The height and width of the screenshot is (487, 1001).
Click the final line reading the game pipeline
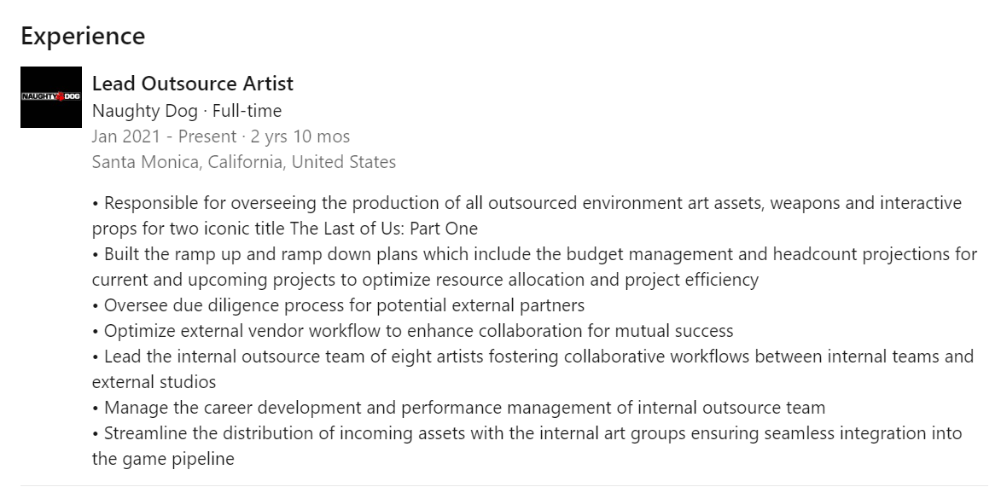pos(162,459)
